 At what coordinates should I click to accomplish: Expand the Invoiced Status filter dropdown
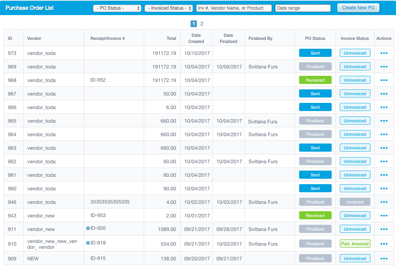pos(169,8)
